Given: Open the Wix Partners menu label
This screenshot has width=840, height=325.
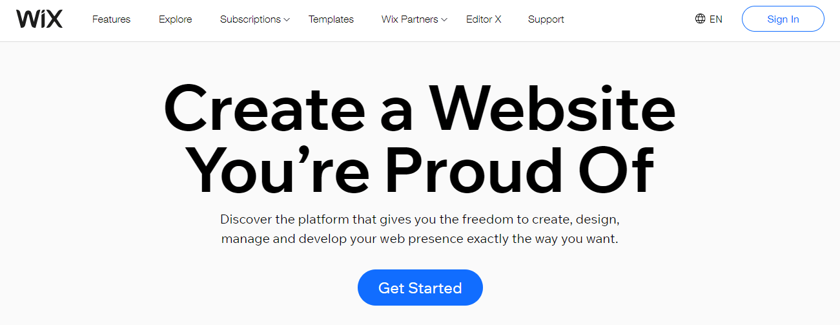Looking at the screenshot, I should [x=410, y=19].
